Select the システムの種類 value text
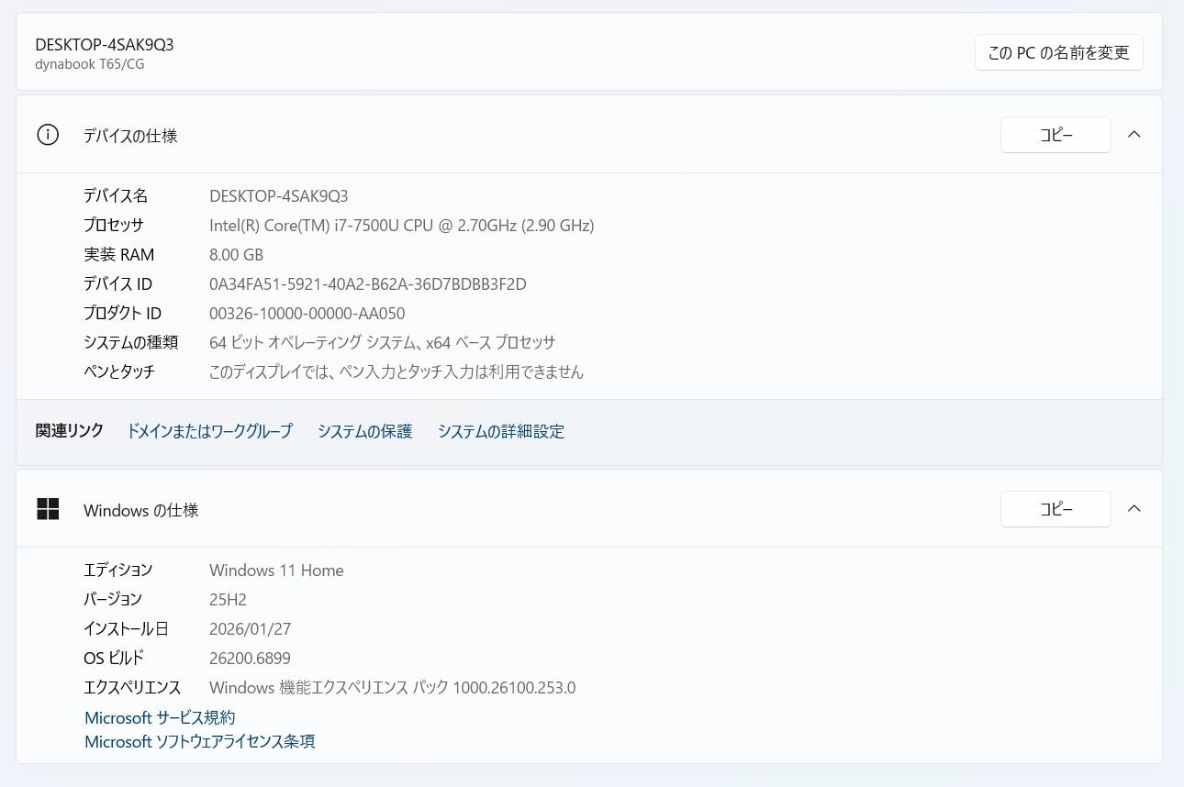 pos(383,343)
